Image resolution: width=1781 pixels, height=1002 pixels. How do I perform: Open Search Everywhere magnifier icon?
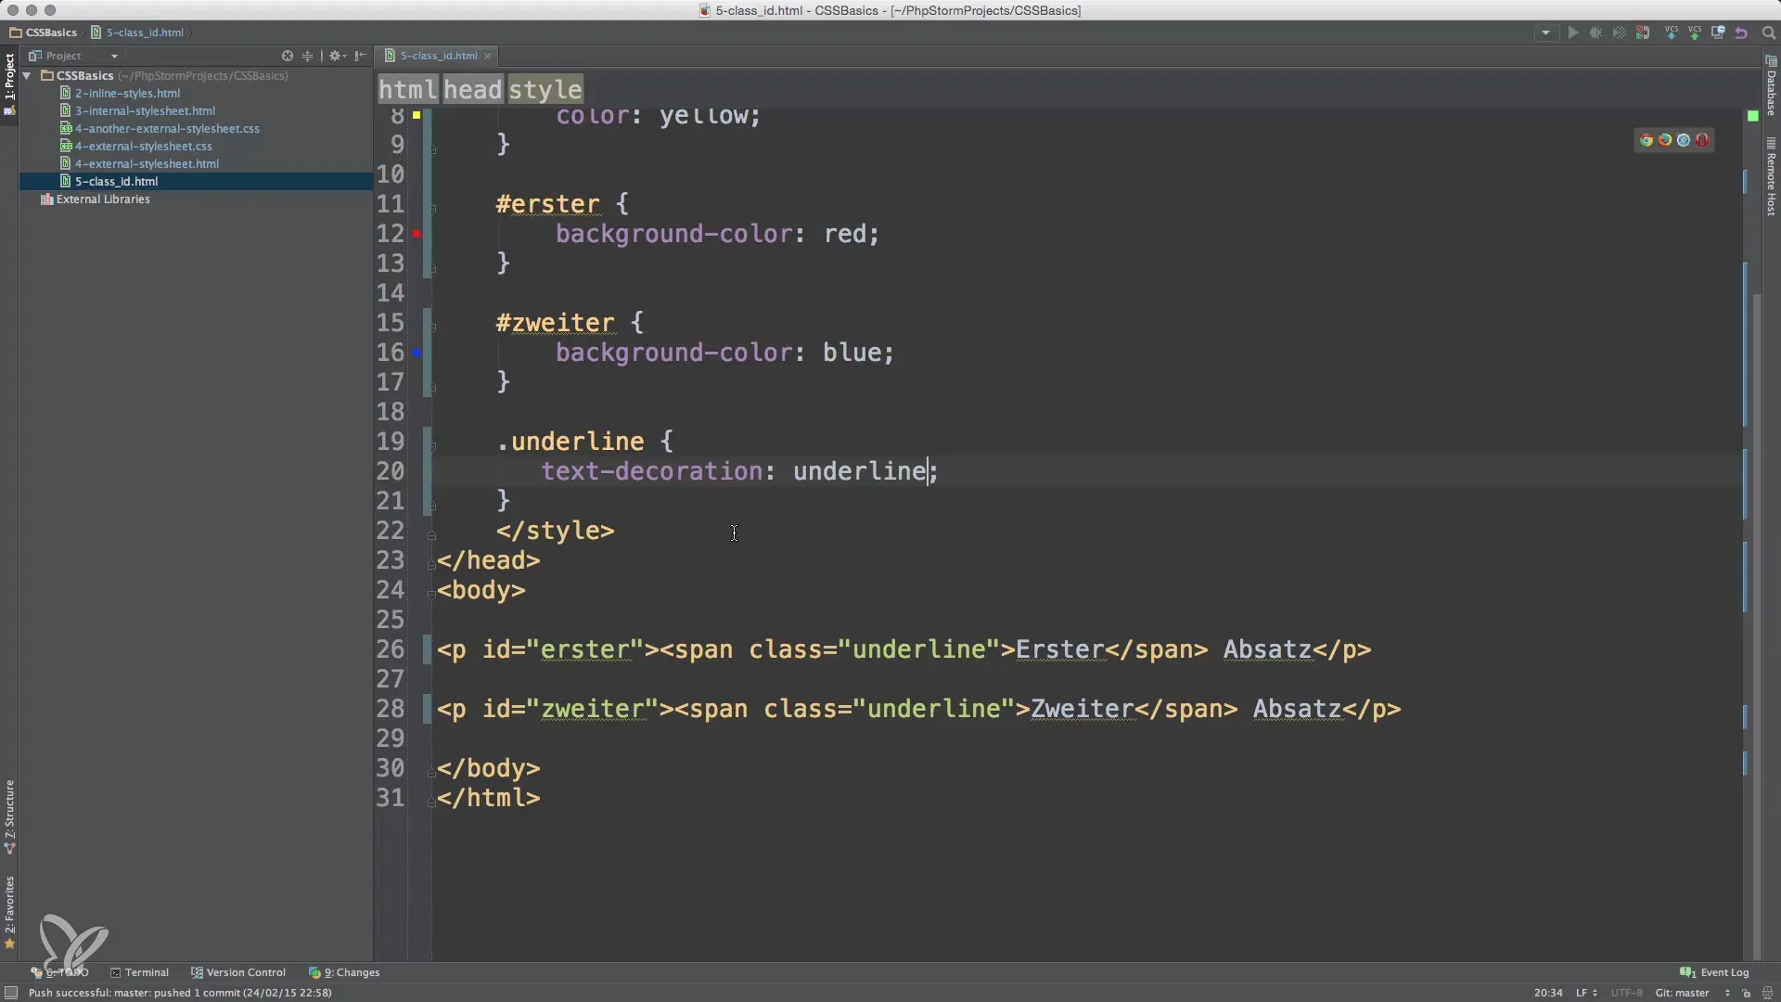coord(1768,32)
